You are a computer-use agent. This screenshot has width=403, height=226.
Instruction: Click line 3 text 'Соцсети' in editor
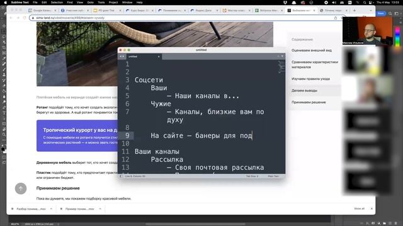click(x=149, y=80)
